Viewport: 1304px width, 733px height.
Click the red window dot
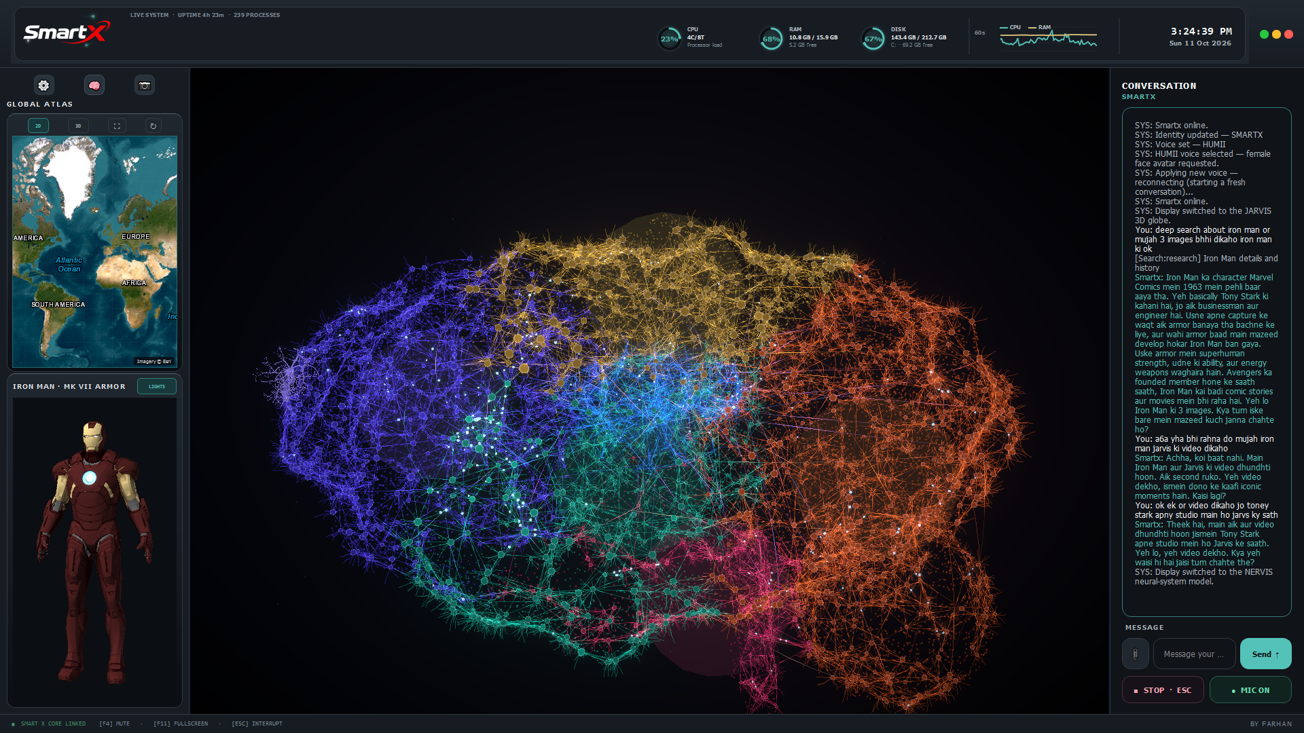pyautogui.click(x=1288, y=35)
